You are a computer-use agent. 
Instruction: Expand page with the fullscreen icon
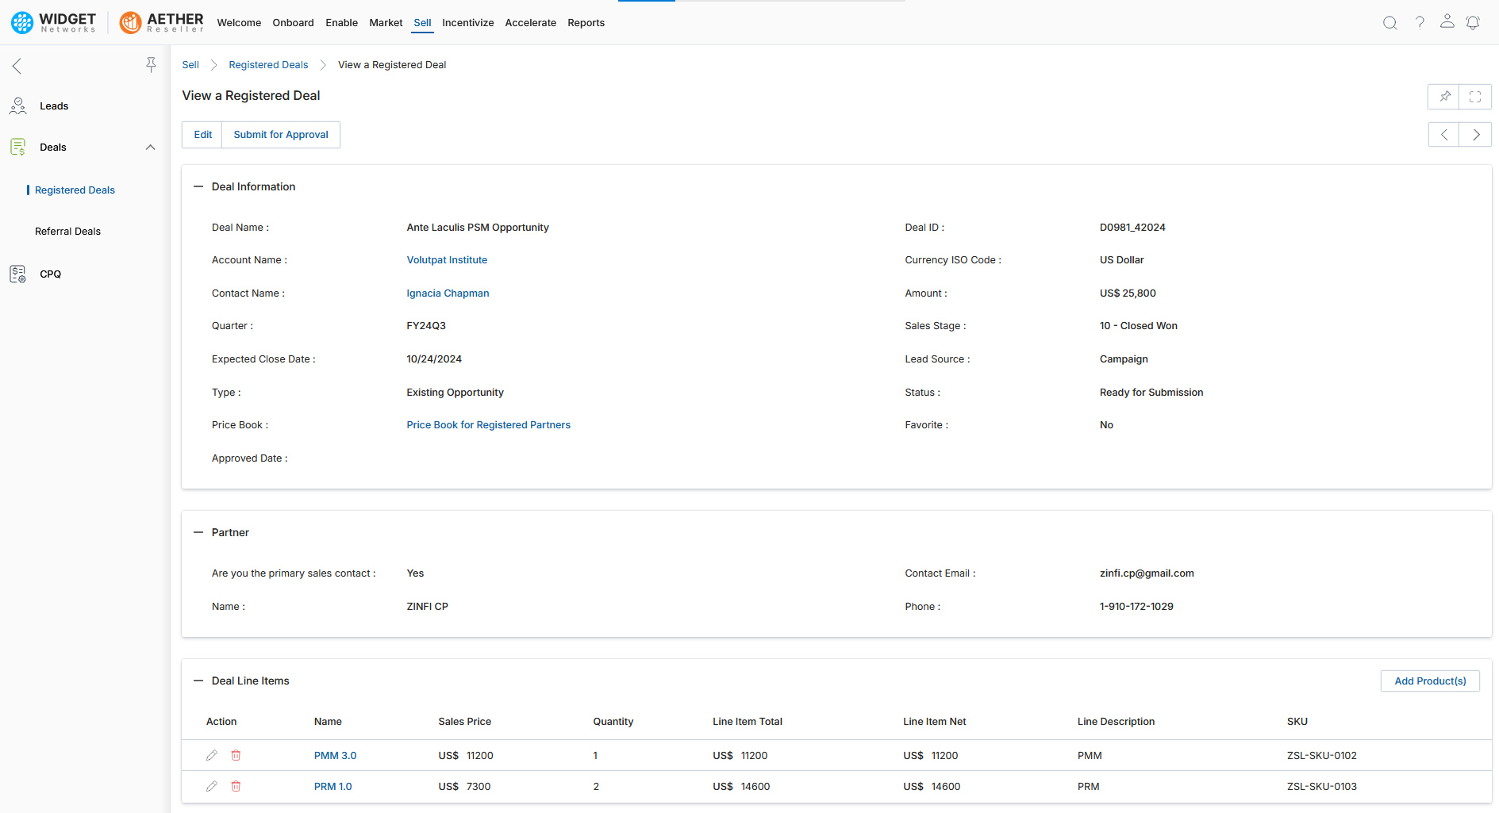[x=1475, y=97]
